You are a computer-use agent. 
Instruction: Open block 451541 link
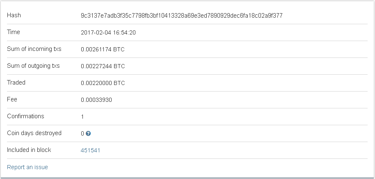tap(90, 150)
